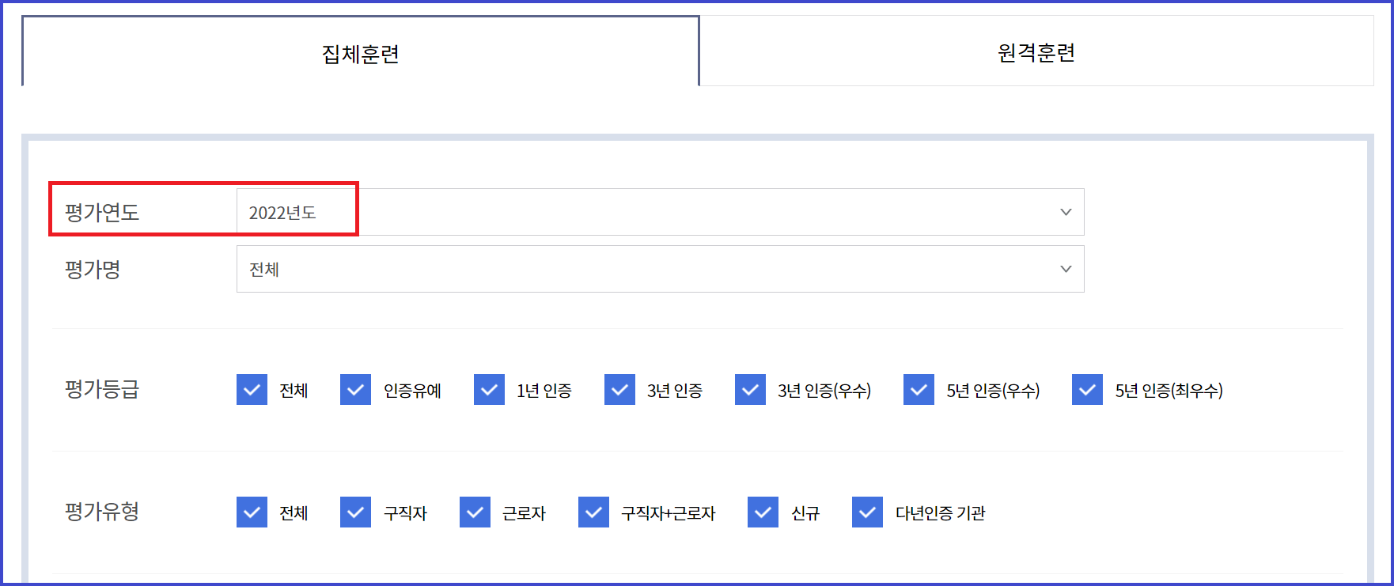
Task: Switch to the 원격훈련 tab
Action: (1036, 50)
